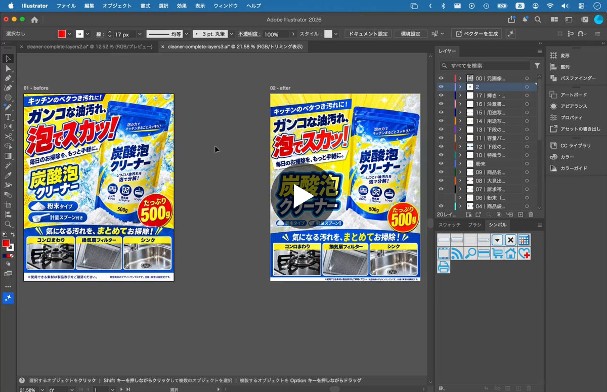Image resolution: width=607 pixels, height=392 pixels.
Task: Select the Scissors tool
Action: pyautogui.click(x=8, y=137)
